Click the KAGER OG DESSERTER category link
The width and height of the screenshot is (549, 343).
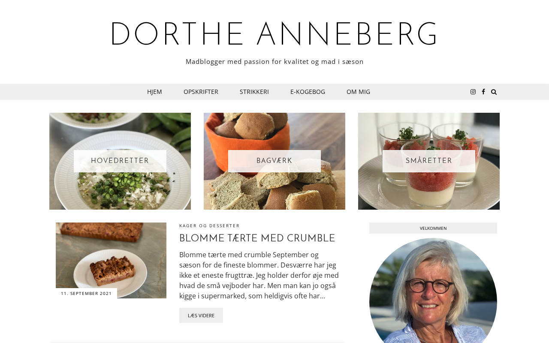209,226
